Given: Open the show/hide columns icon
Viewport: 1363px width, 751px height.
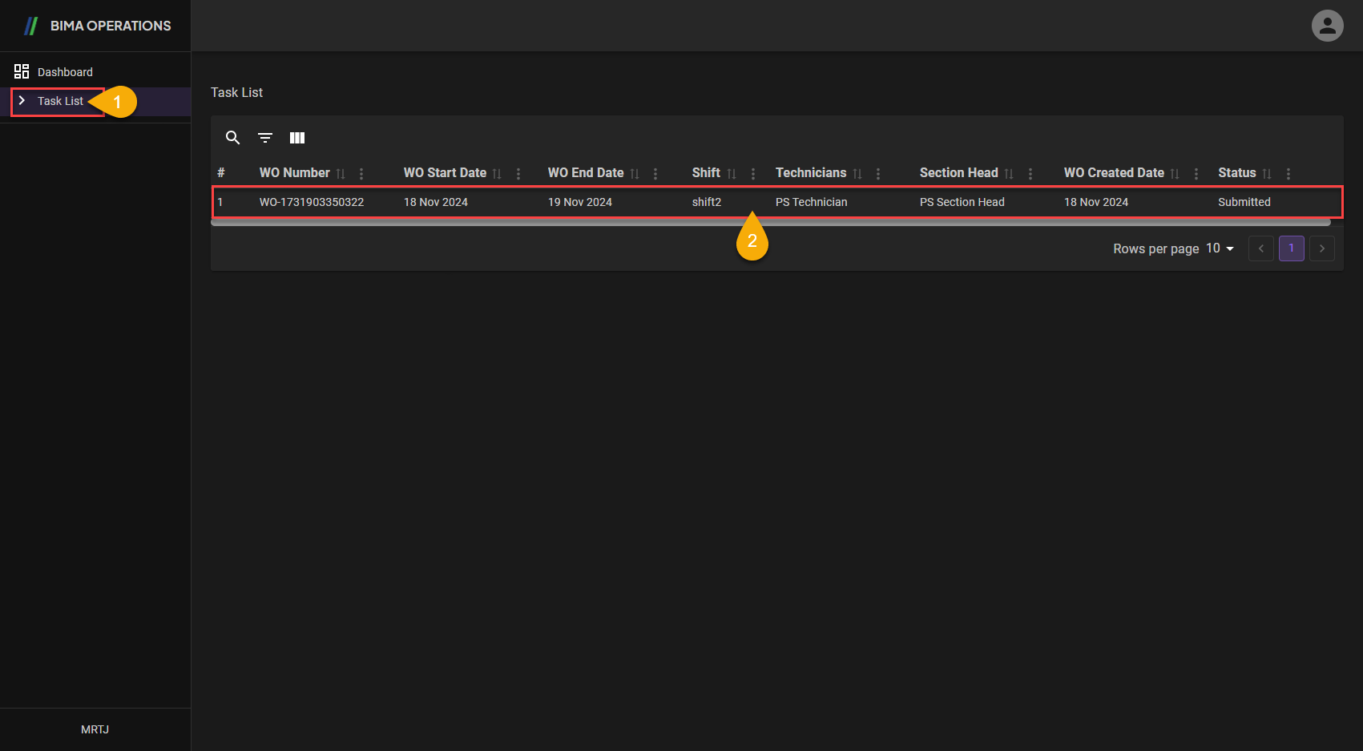Looking at the screenshot, I should coord(297,138).
